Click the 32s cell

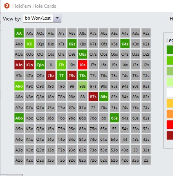pos(146,150)
